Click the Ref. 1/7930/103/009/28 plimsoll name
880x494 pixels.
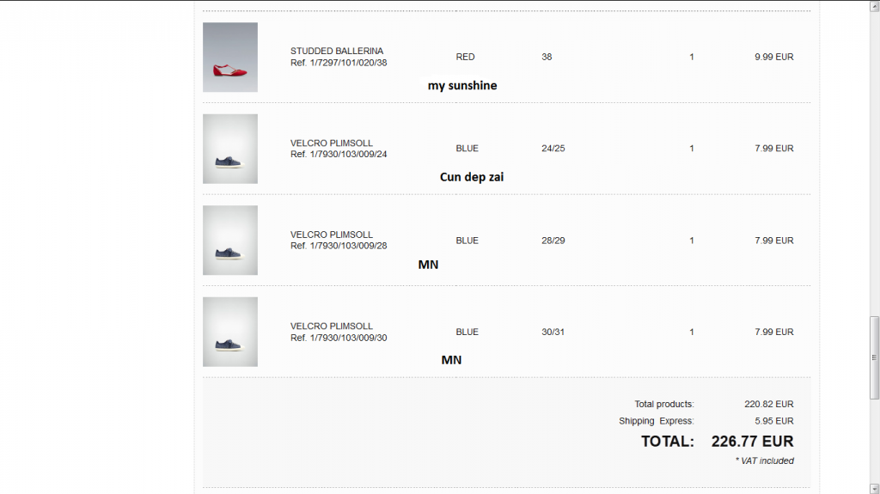(332, 235)
